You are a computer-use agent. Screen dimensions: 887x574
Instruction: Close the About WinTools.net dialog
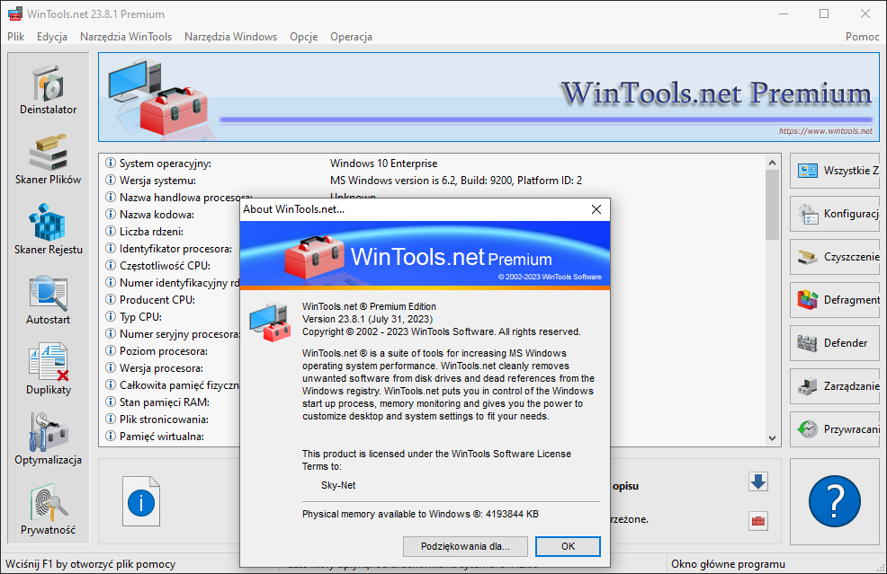pos(596,209)
